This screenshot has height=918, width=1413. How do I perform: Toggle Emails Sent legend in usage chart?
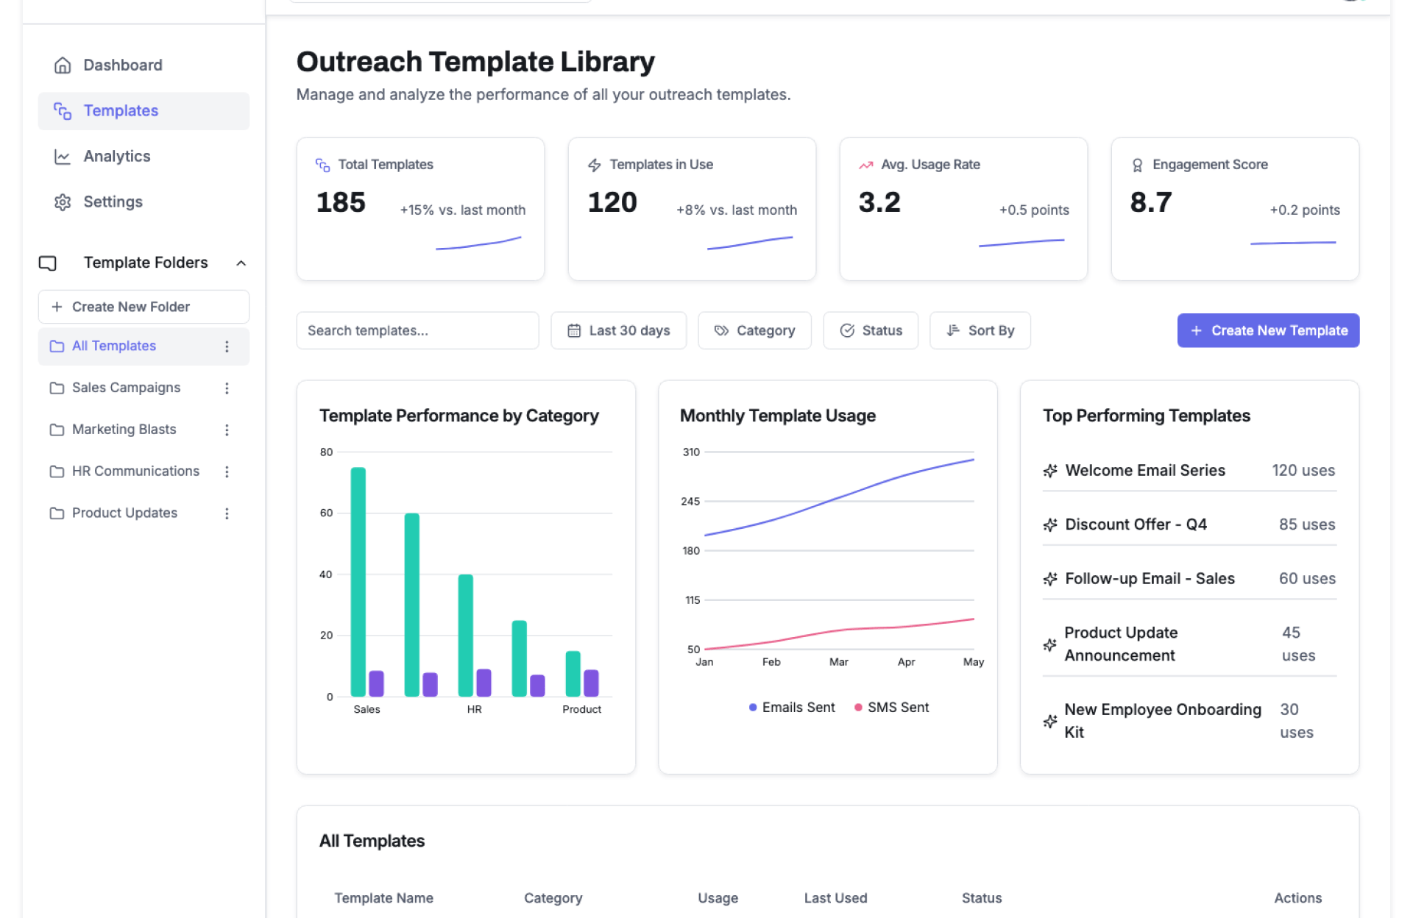(x=792, y=708)
